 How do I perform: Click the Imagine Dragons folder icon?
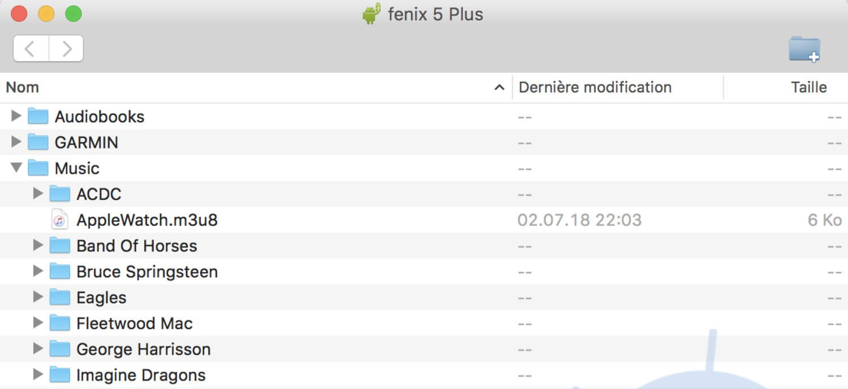pyautogui.click(x=59, y=375)
